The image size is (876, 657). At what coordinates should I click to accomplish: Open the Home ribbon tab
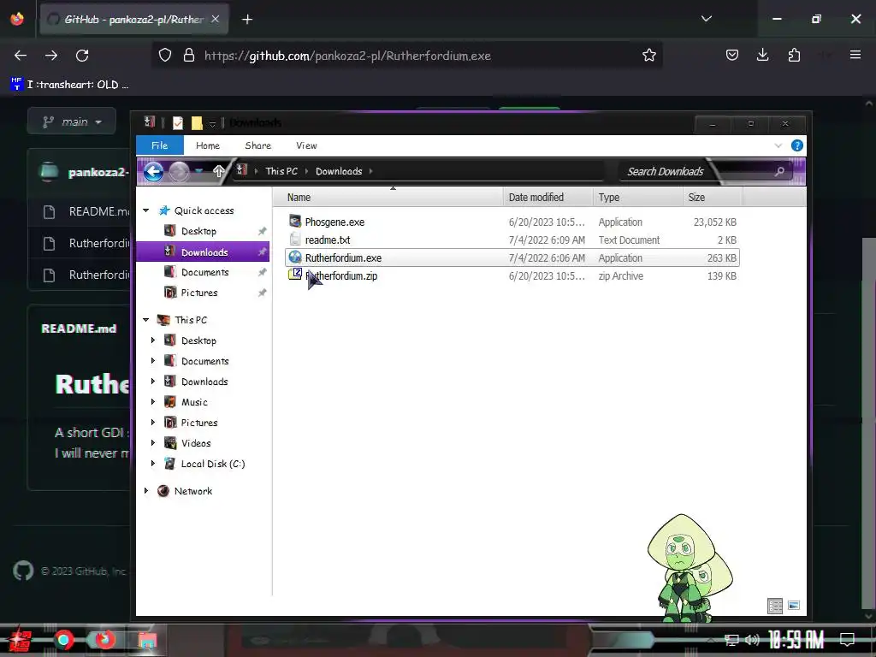207,145
